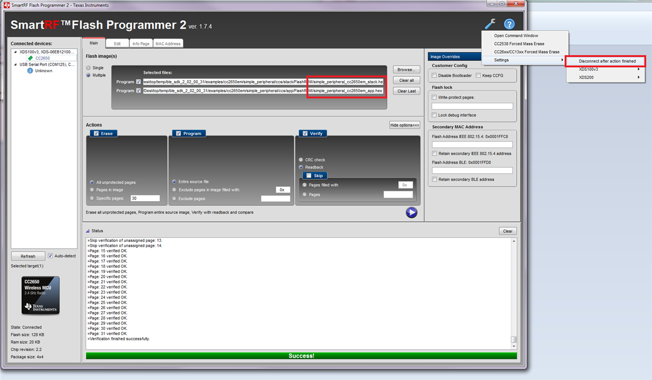The height and width of the screenshot is (380, 652).
Task: Toggle the Erase action checkbox
Action: pyautogui.click(x=96, y=133)
